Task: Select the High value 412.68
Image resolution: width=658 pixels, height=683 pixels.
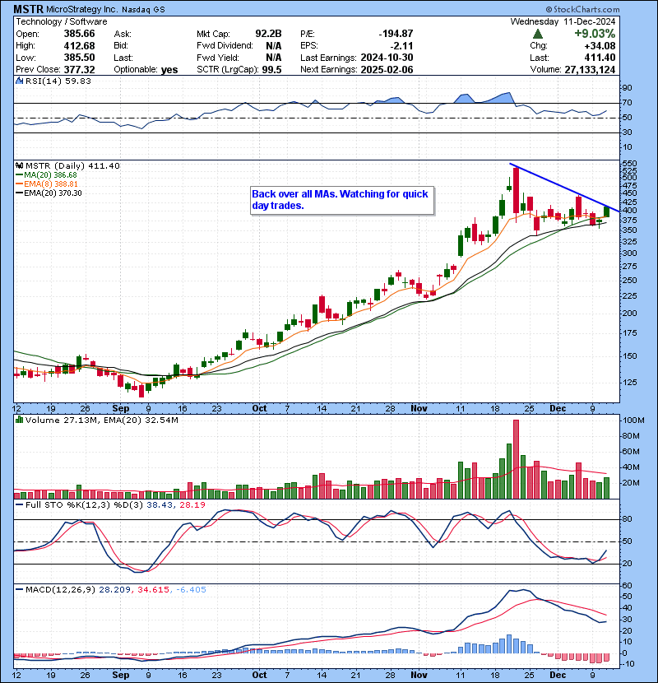Action: tap(79, 46)
